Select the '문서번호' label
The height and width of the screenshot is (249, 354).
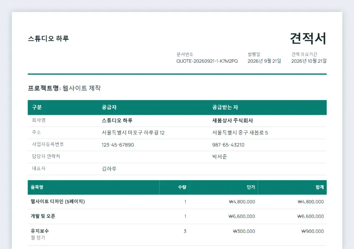click(x=184, y=54)
